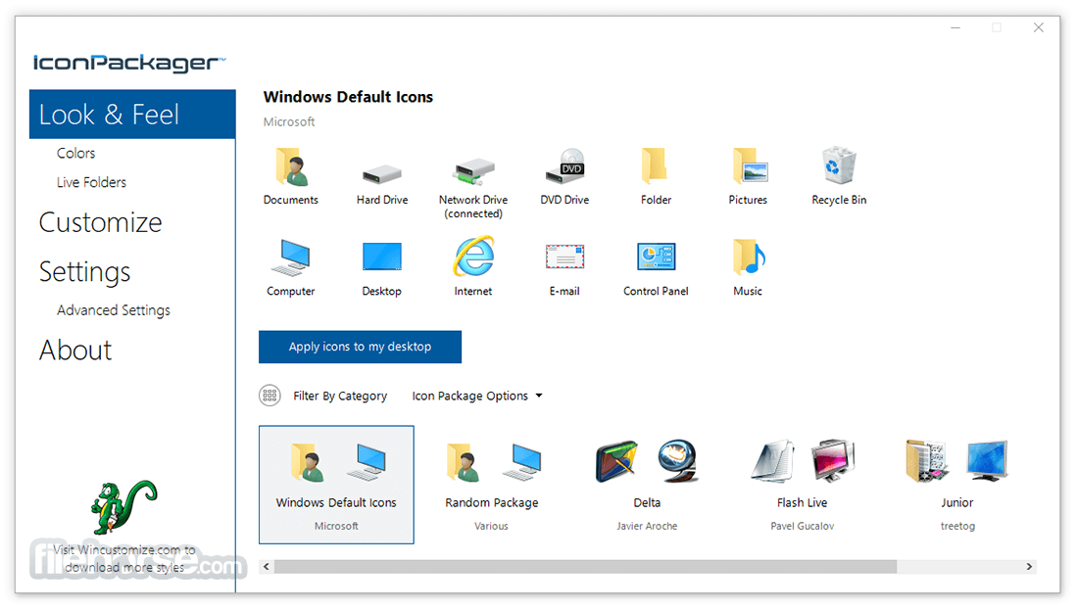Switch to the Customize section
This screenshot has width=1078, height=609.
(100, 222)
